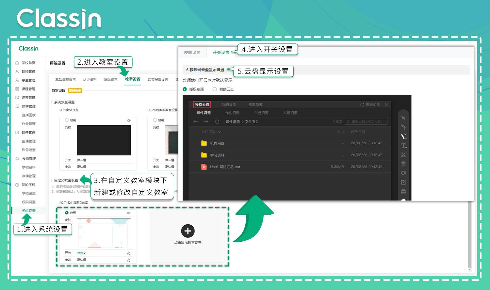Open the 机构网盘 folder icon
Image resolution: width=490 pixels, height=290 pixels.
click(x=204, y=143)
